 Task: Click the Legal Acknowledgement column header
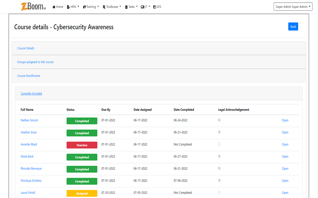point(234,110)
